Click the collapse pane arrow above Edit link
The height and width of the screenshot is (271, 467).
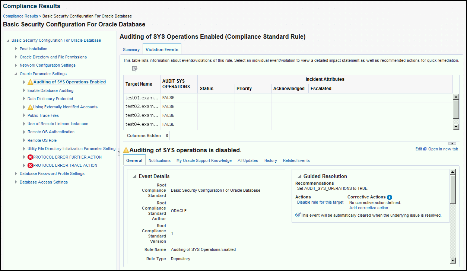[x=452, y=143]
